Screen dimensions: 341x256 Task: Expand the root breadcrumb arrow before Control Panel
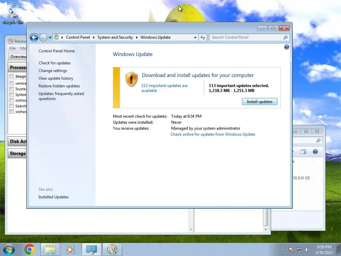[62, 37]
